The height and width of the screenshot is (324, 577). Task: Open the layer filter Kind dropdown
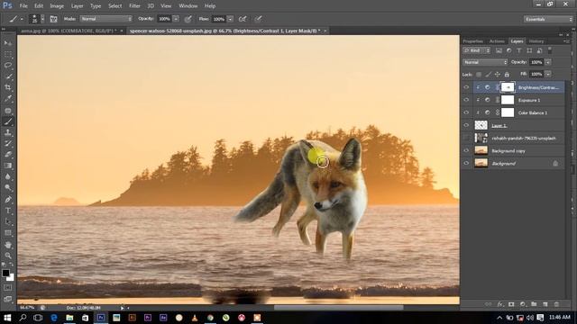pyautogui.click(x=477, y=50)
